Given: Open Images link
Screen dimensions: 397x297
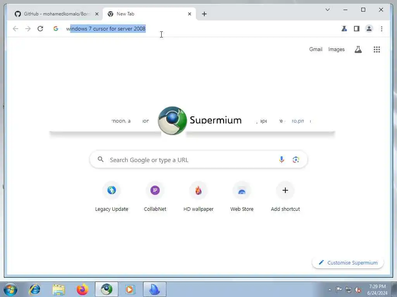Looking at the screenshot, I should 336,49.
